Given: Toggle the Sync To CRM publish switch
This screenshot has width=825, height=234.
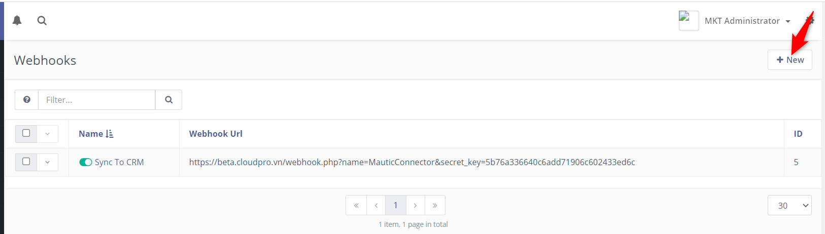Looking at the screenshot, I should tap(85, 162).
